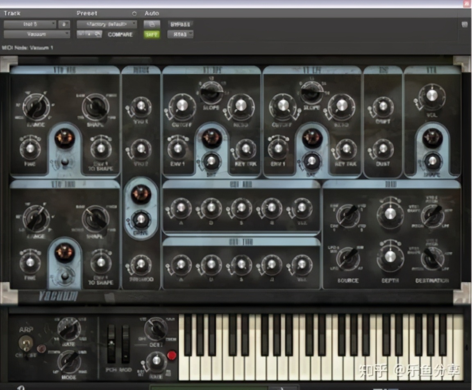472x390 pixels.
Task: Click the Auto header label
Action: click(x=152, y=13)
